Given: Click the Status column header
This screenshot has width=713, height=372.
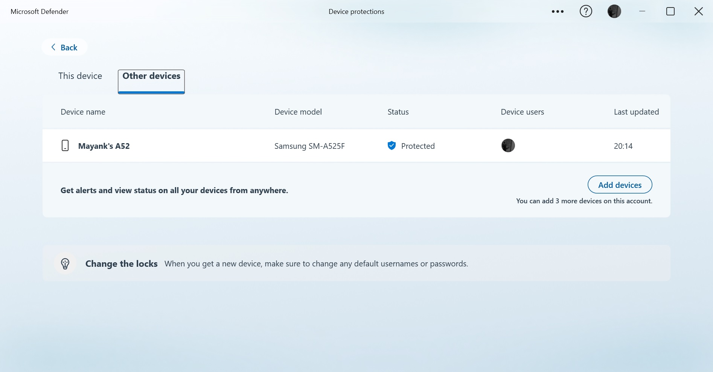Looking at the screenshot, I should (x=398, y=112).
